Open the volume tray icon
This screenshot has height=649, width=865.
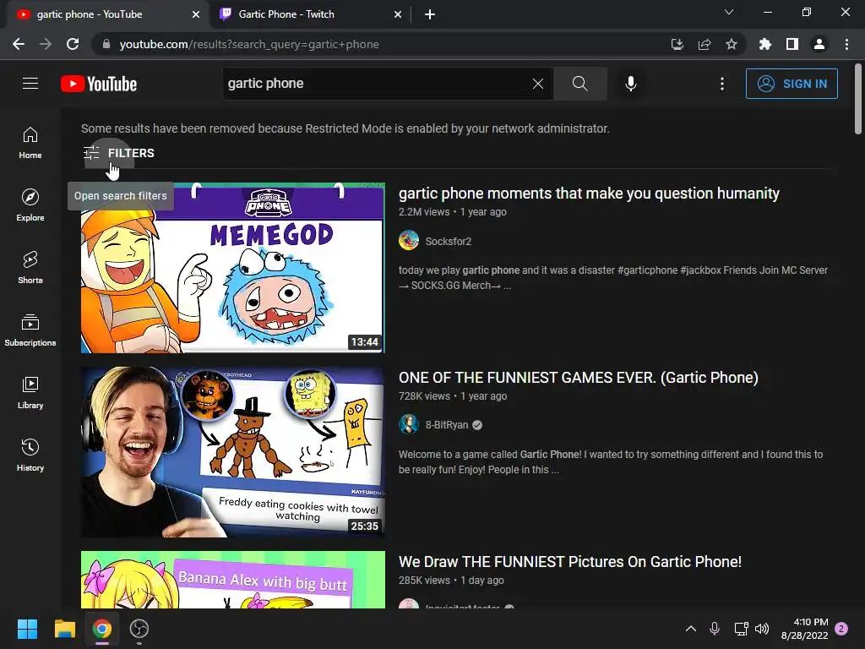pyautogui.click(x=762, y=629)
